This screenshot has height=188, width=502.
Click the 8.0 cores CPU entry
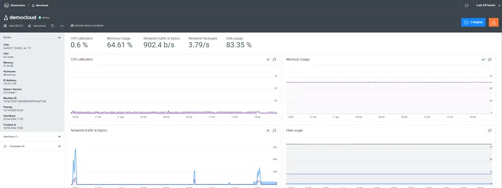point(8,57)
